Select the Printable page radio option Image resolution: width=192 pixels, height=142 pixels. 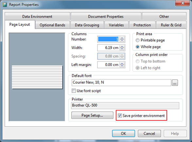click(137, 40)
